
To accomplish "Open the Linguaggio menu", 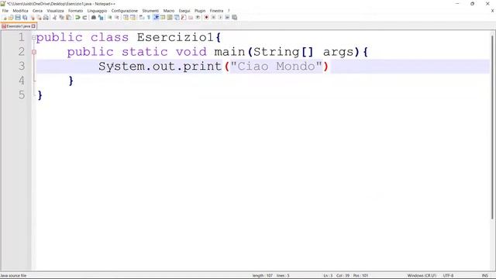I will point(97,11).
